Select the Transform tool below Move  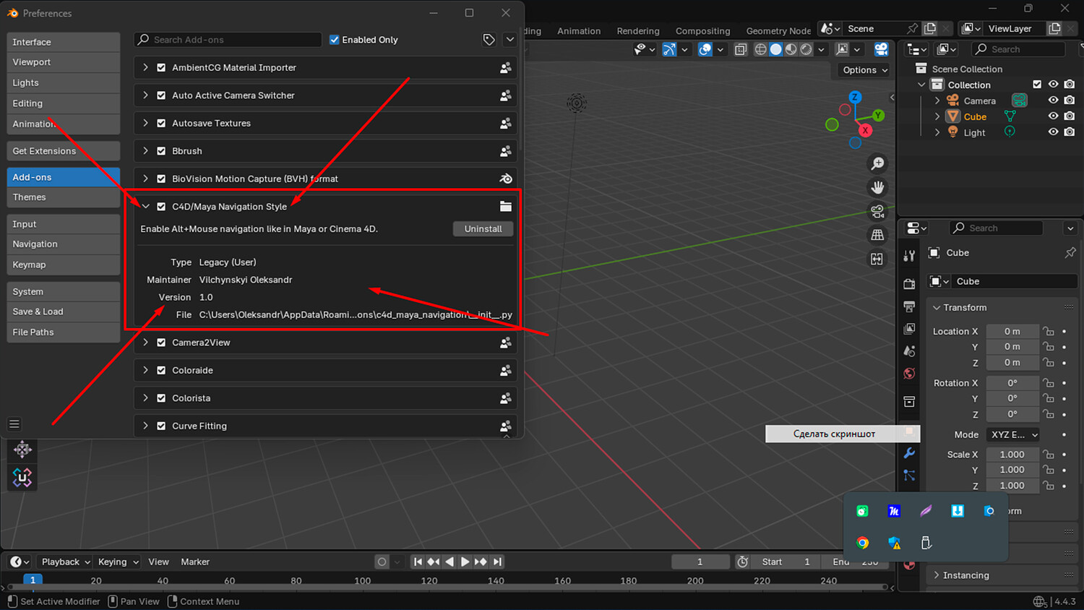[22, 477]
